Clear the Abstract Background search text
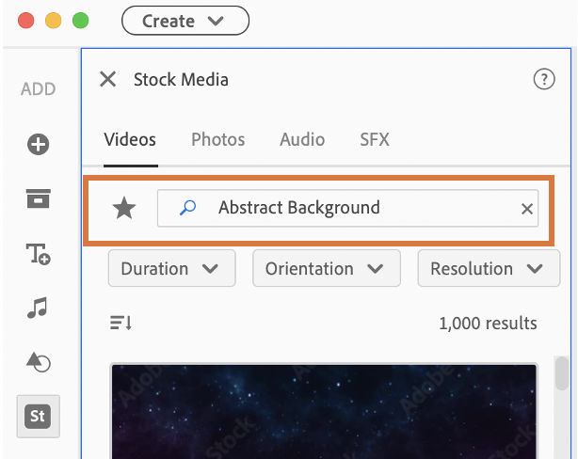Image resolution: width=578 pixels, height=459 pixels. (527, 209)
